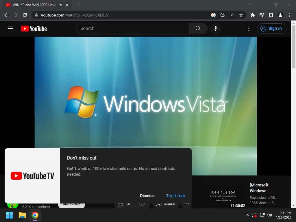
Task: Bookmark this tab with the star
Action: click(241, 15)
